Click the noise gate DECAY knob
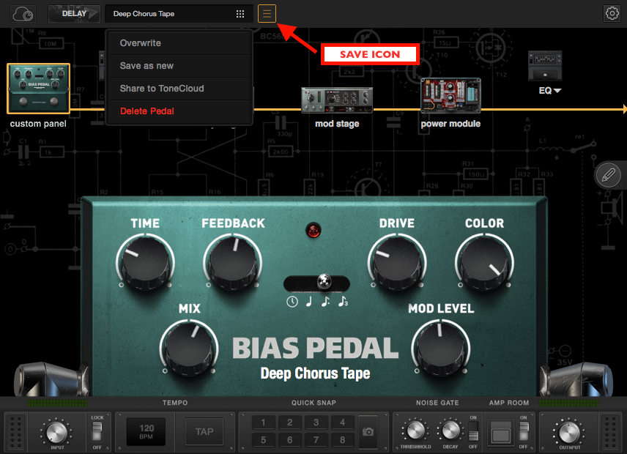The image size is (627, 454). coord(450,431)
